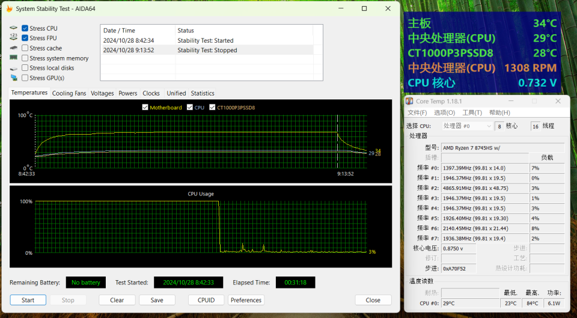Click the CPU #0 temperature value 29°C in Core Temp
The width and height of the screenshot is (577, 318).
click(x=469, y=304)
